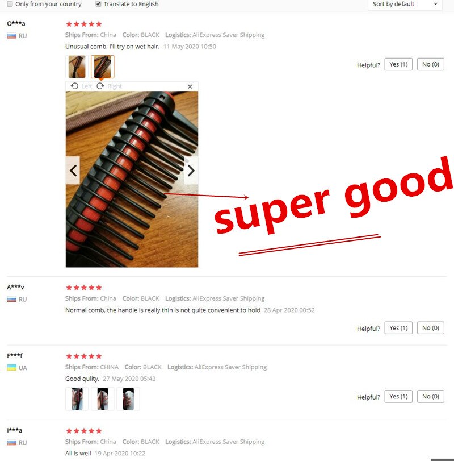Open third photo in F***f review
This screenshot has width=454, height=461.
128,399
